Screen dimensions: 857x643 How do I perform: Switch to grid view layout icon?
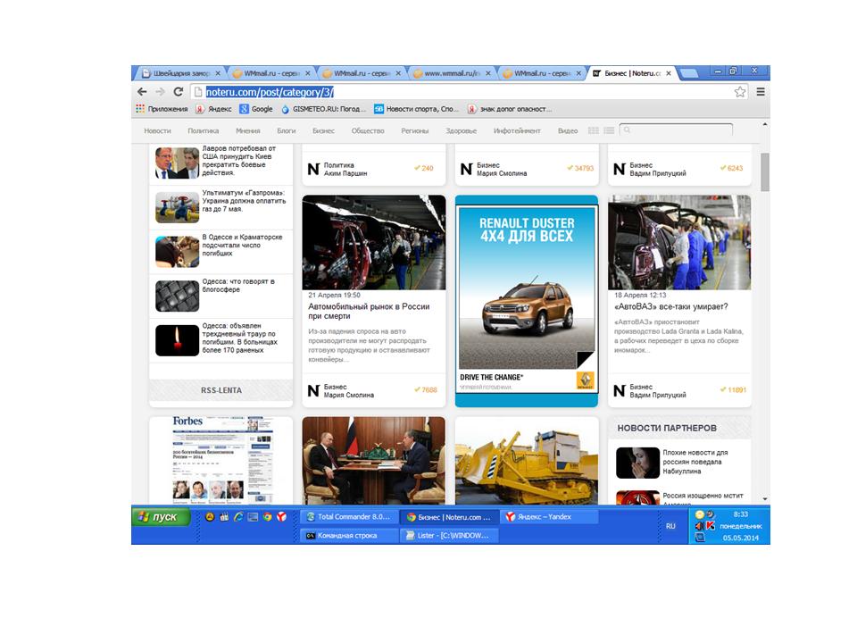tap(593, 130)
